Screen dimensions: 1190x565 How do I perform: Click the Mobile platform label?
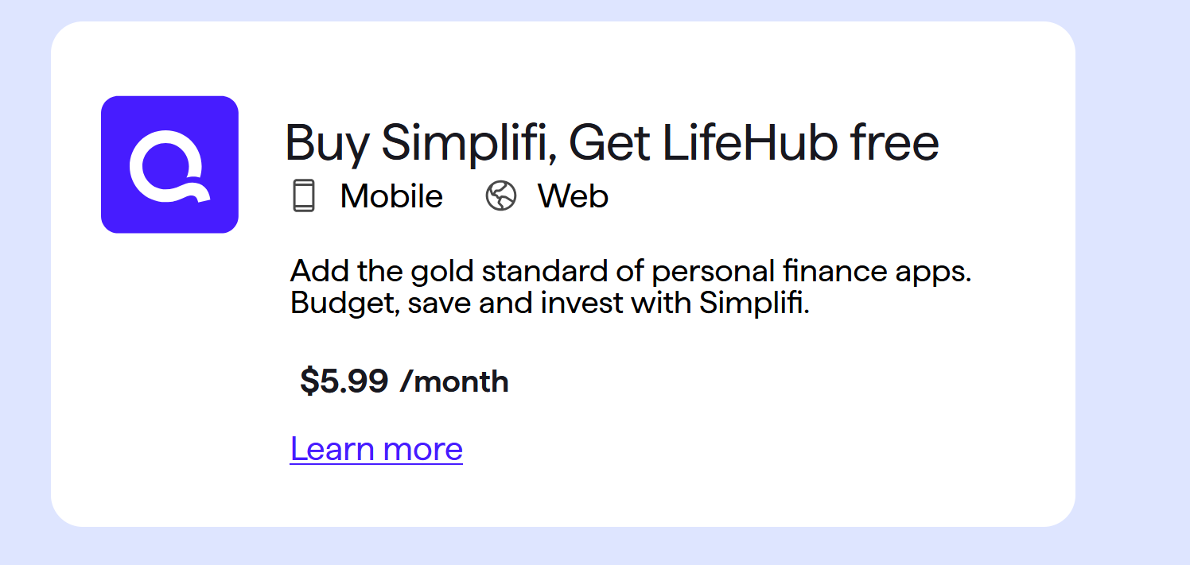click(391, 196)
